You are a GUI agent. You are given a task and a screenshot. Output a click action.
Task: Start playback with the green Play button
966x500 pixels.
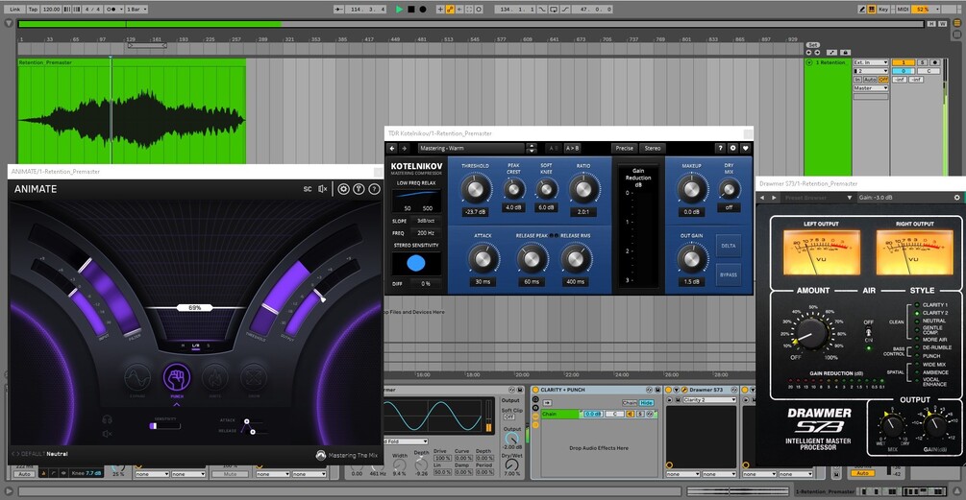[x=399, y=10]
